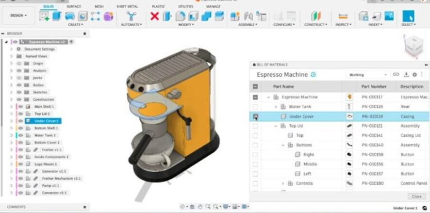Expand the Bottom Shell:1 component

12,128
